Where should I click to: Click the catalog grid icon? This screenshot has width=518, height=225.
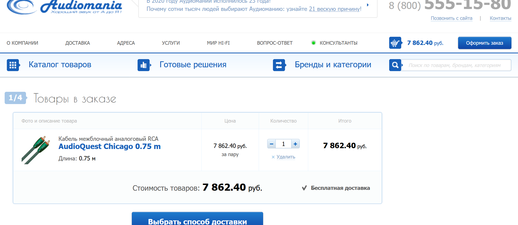[13, 65]
